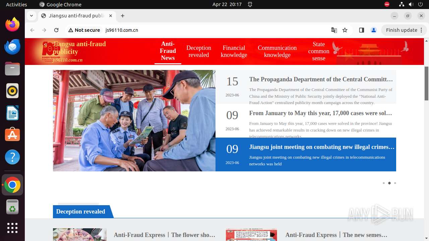Viewport: 429px width, 241px height.
Task: Select the first carousel pagination dot
Action: point(384,183)
